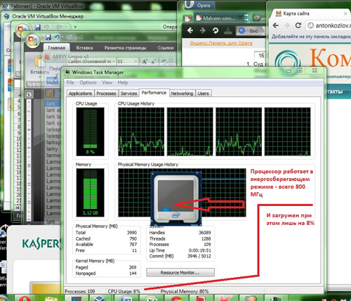The image size is (351, 301).
Task: Click the Chrome Back arrow
Action: [x=276, y=25]
